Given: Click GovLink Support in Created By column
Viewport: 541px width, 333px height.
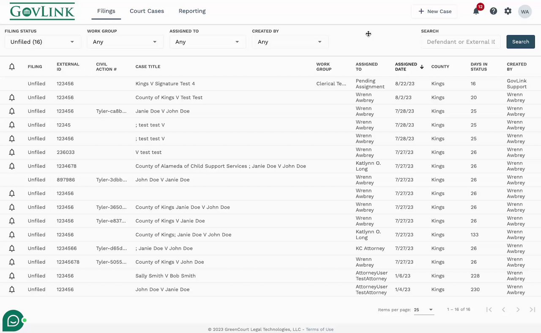Looking at the screenshot, I should tap(516, 84).
